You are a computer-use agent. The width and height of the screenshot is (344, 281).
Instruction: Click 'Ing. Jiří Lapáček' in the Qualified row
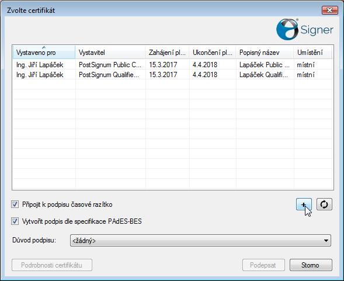click(40, 75)
